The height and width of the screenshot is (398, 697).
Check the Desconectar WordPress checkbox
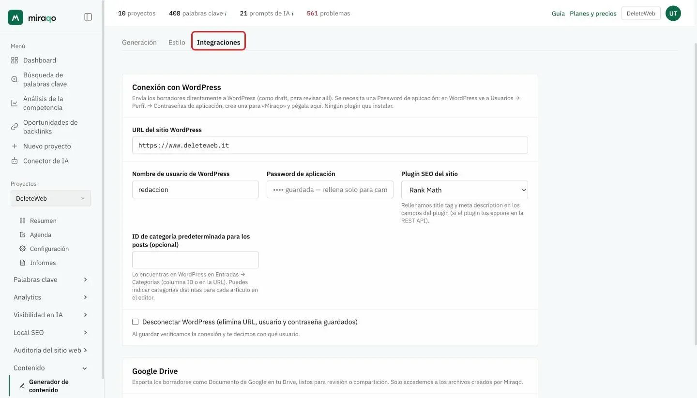click(136, 322)
